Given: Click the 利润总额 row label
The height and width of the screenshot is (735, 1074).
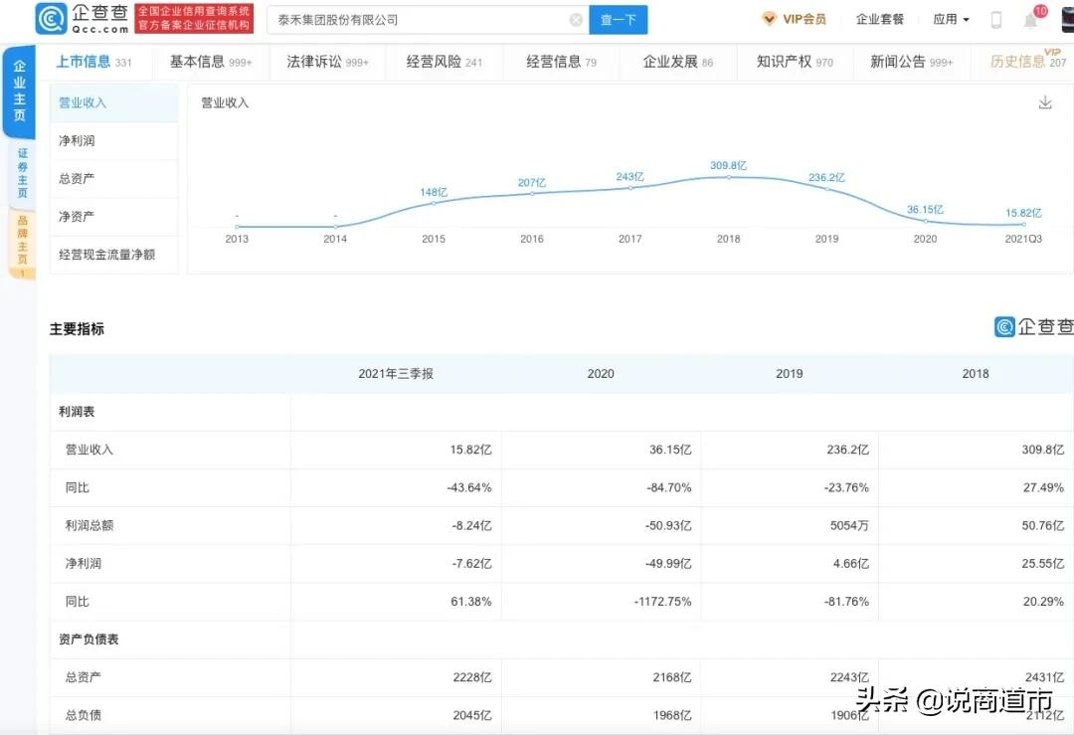Looking at the screenshot, I should [x=89, y=525].
